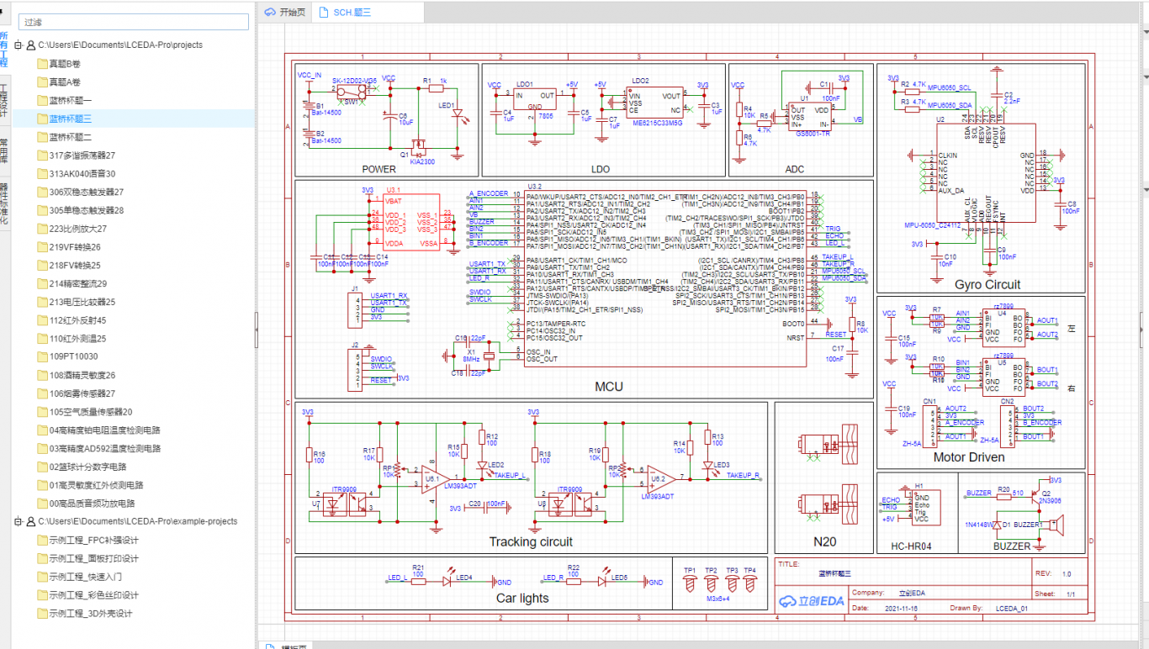This screenshot has height=649, width=1149.
Task: Click the folder icon of 219VF转换26
Action: point(42,247)
